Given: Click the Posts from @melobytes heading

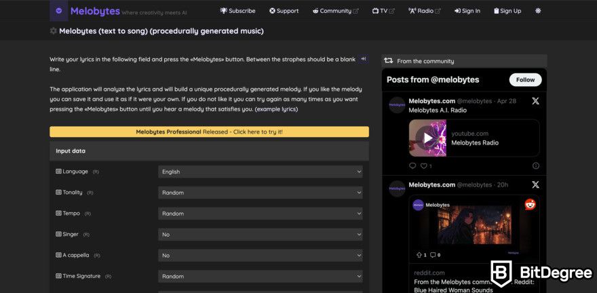Looking at the screenshot, I should pyautogui.click(x=433, y=80).
